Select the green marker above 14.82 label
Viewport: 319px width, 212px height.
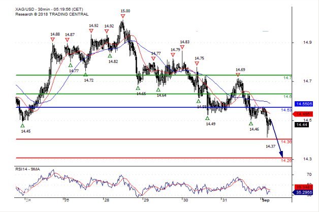(x=110, y=55)
